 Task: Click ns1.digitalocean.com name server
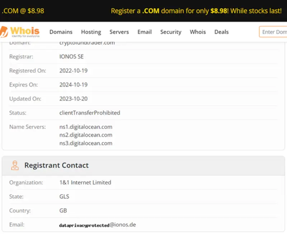click(x=86, y=127)
